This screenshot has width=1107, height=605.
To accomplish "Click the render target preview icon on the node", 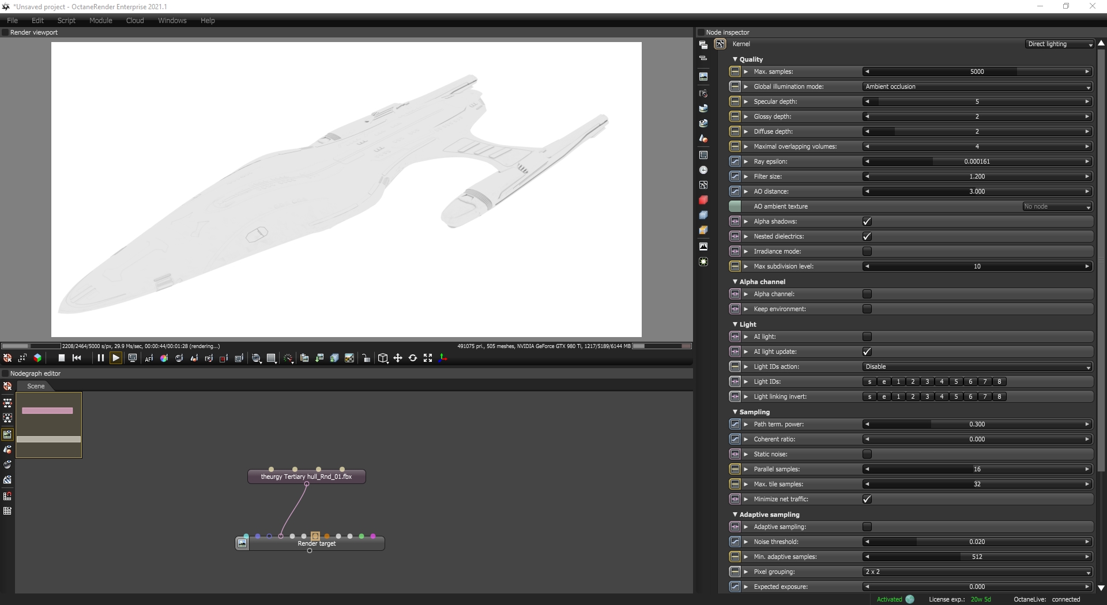I will [242, 543].
